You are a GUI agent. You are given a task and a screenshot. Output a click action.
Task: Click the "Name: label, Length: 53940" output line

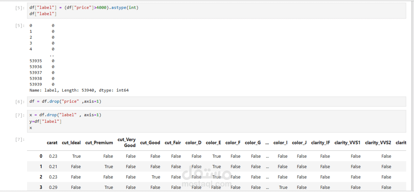[79, 90]
